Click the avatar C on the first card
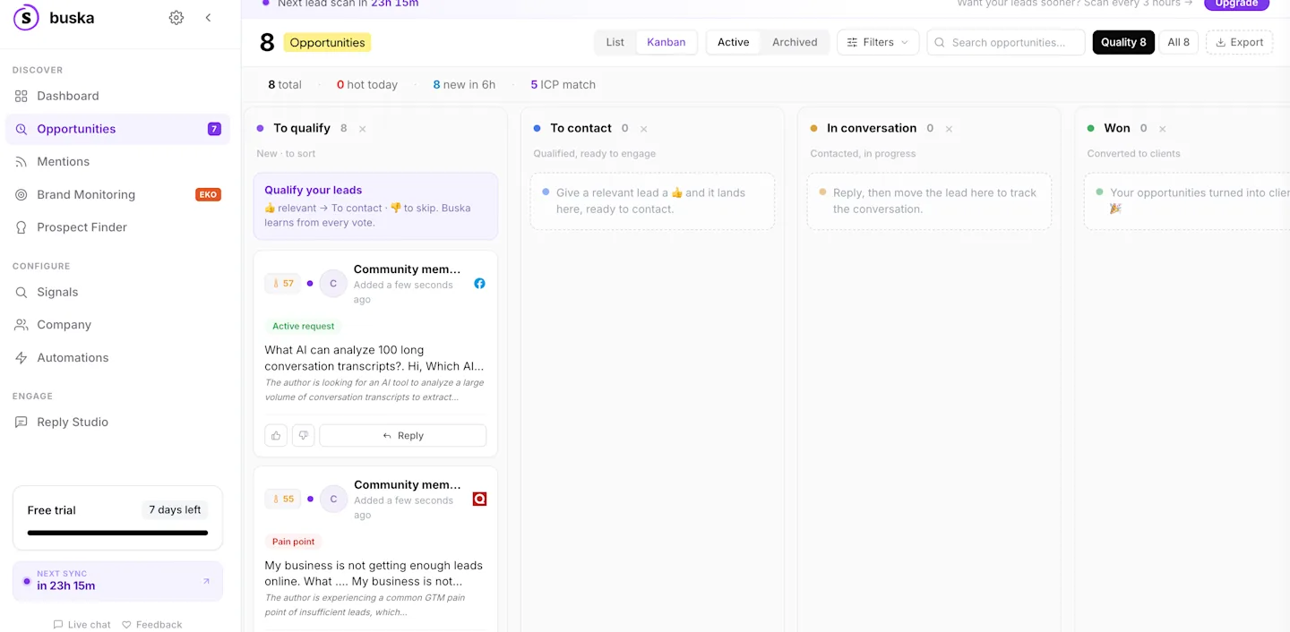 333,284
